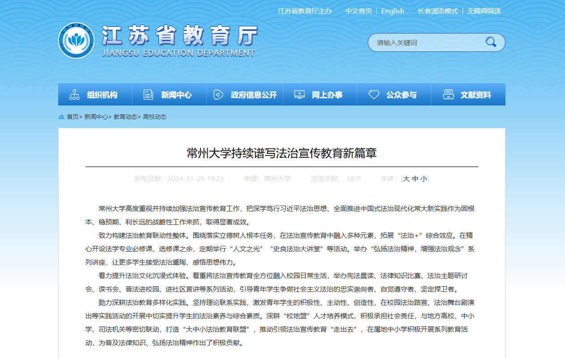Enable 长者浏览模式 elder browsing mode

point(438,11)
